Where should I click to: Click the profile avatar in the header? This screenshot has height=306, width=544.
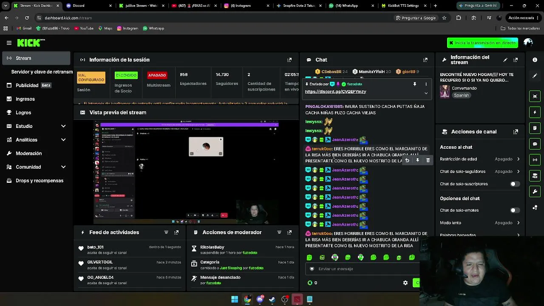point(528,42)
